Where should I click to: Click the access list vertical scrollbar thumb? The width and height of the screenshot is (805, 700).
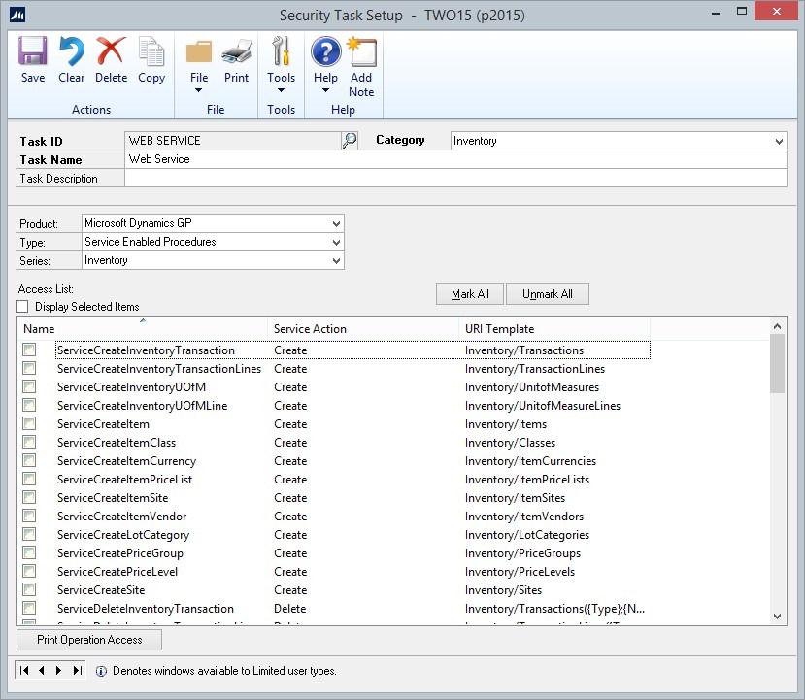pos(777,365)
